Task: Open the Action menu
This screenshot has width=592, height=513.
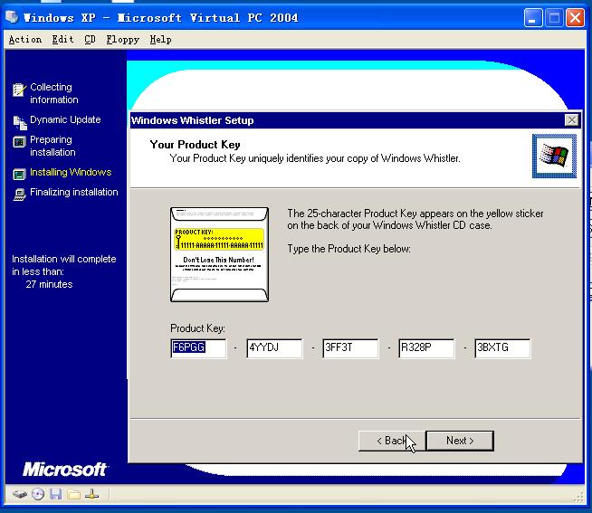Action: click(x=25, y=39)
